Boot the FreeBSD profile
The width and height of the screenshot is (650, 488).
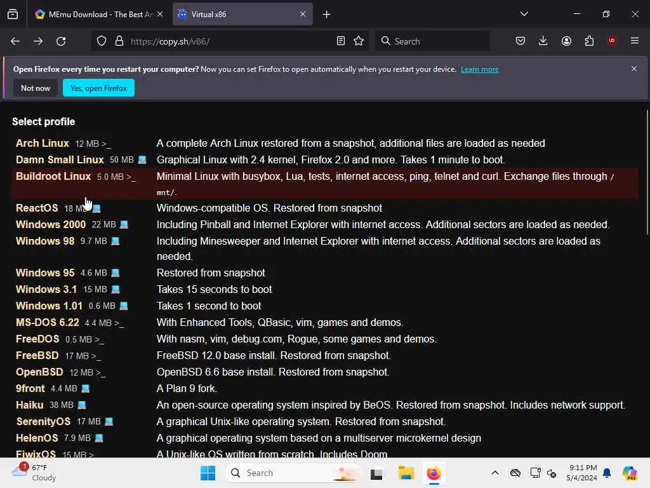(x=37, y=356)
